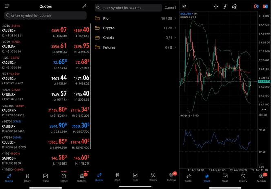Expand chevron next to Pro 10 / 69
Image resolution: width=272 pixels, height=189 pixels.
pos(175,18)
